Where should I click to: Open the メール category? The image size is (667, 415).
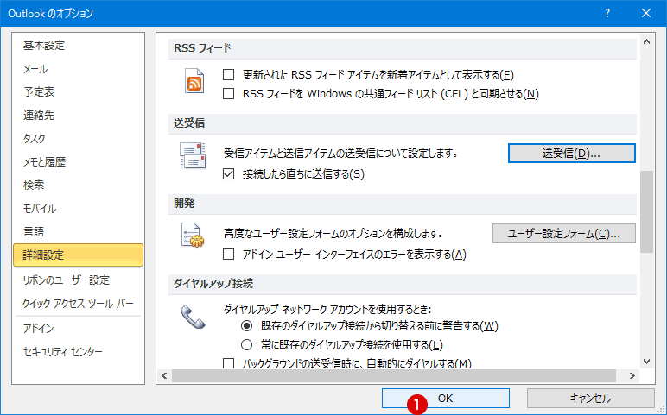[x=79, y=69]
